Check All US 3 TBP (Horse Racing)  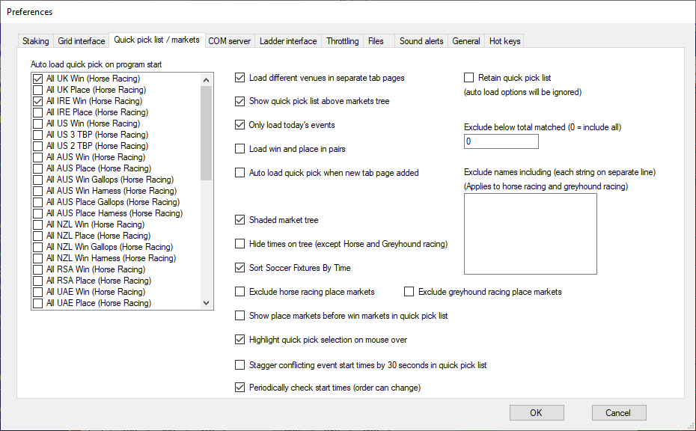coord(37,135)
